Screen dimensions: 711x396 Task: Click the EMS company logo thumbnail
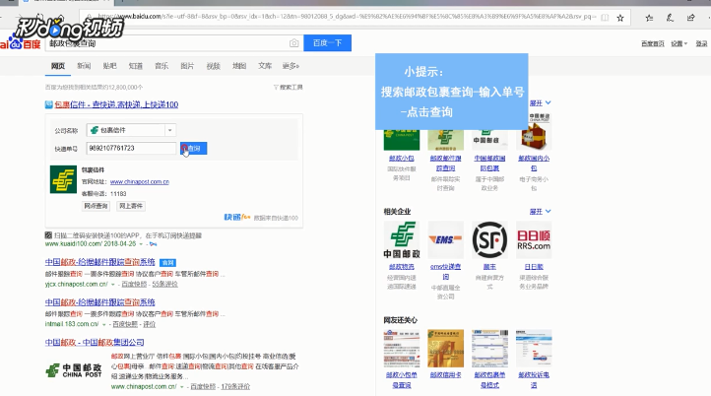click(446, 240)
